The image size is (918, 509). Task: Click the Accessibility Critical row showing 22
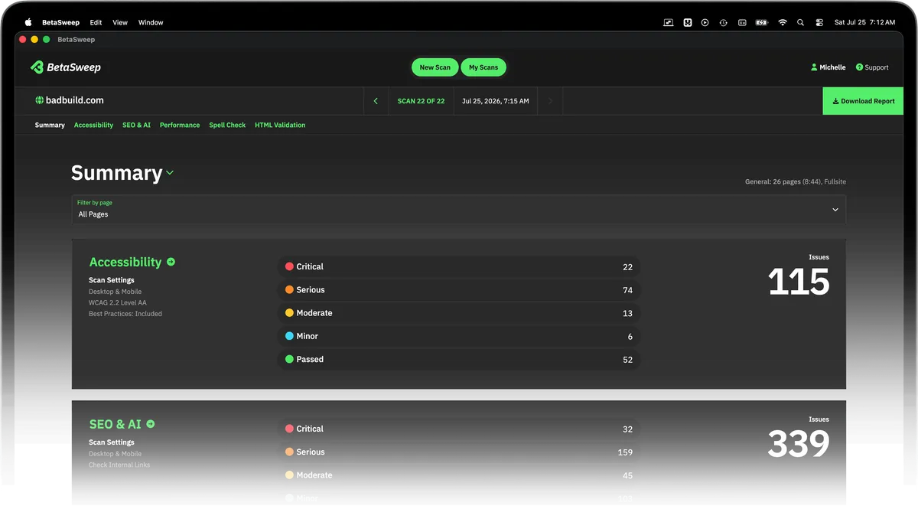(x=459, y=266)
